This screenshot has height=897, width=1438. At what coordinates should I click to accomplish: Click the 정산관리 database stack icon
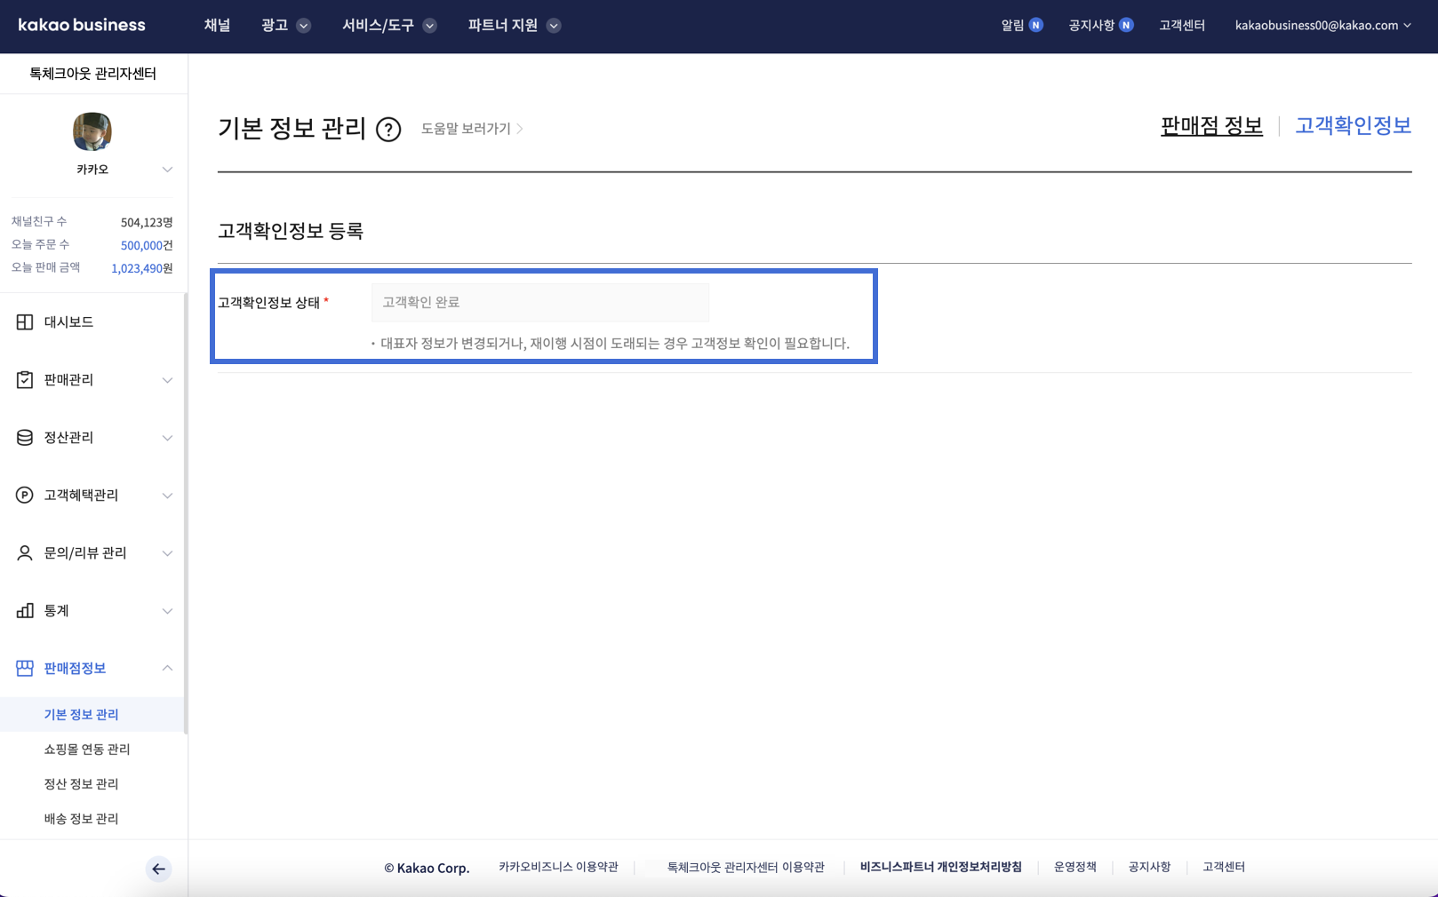(x=25, y=438)
